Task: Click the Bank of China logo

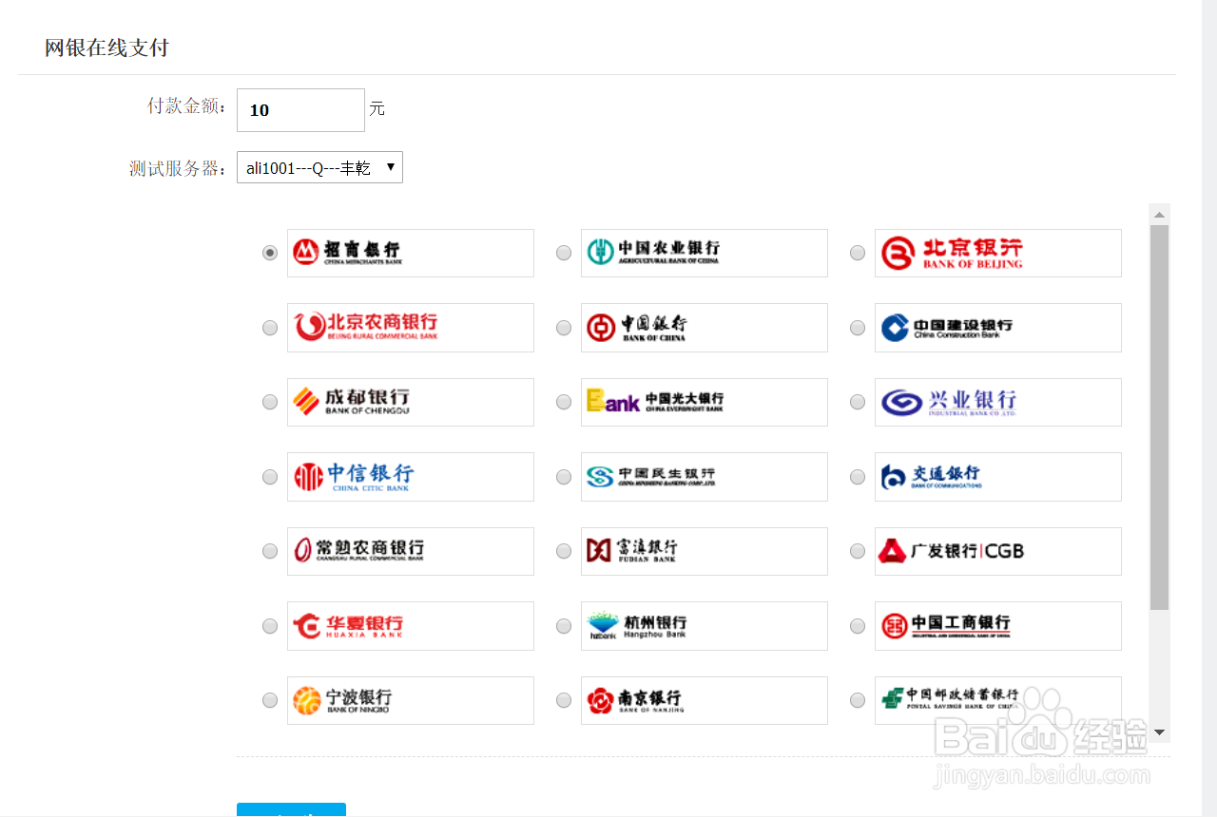Action: click(x=705, y=328)
